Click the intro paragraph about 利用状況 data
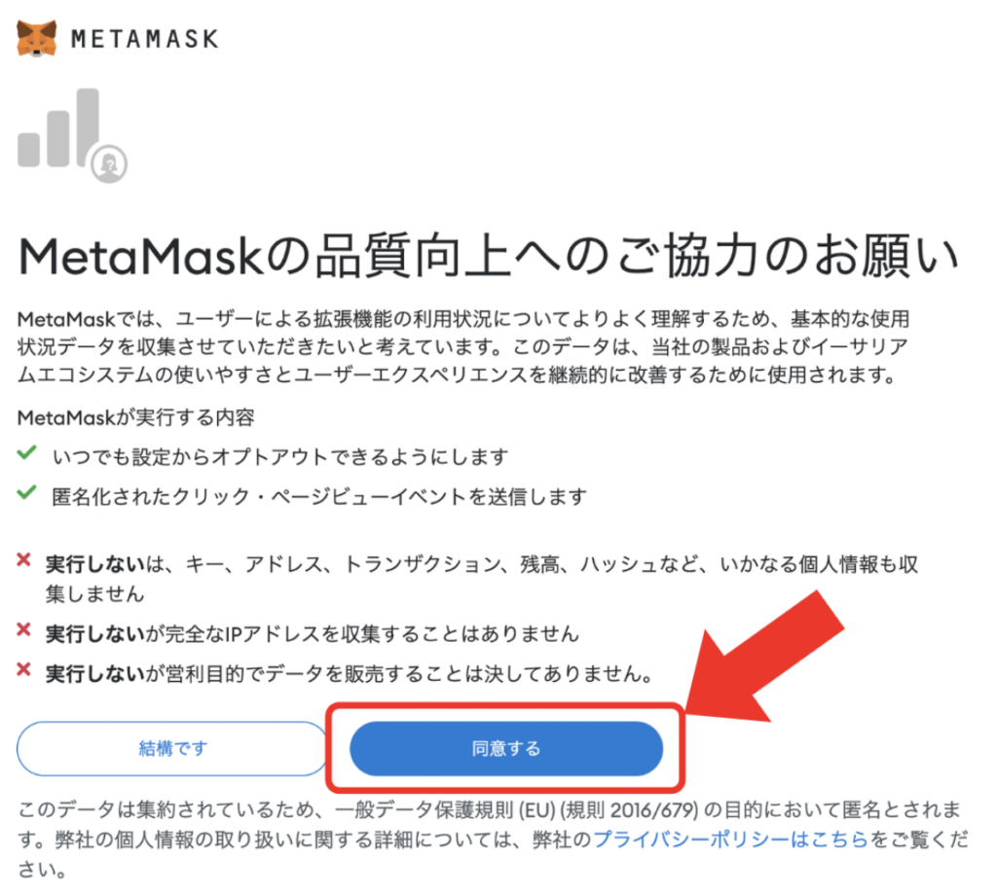The image size is (997, 893). pos(463,346)
